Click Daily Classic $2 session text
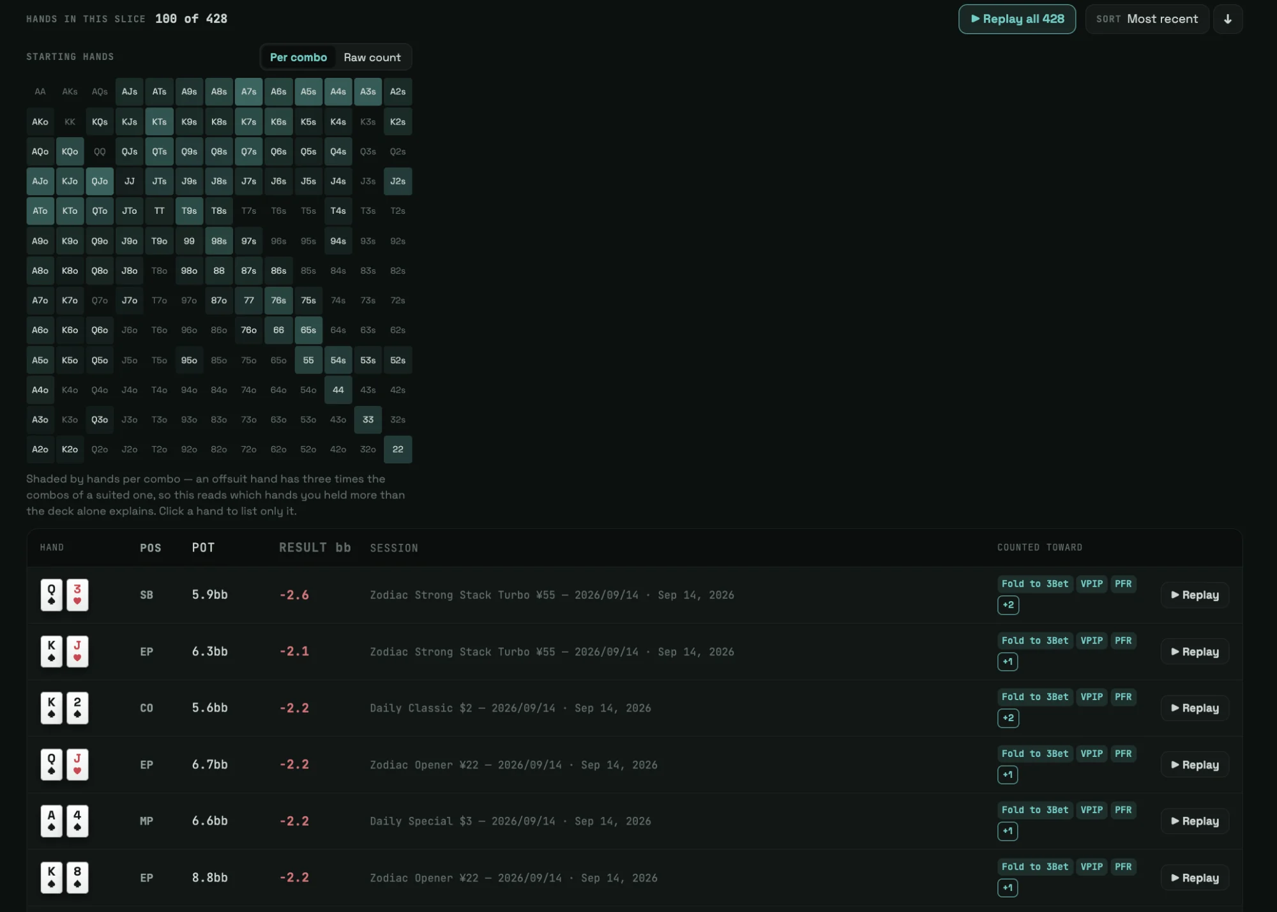Screen dimensions: 1277x912 coord(511,708)
